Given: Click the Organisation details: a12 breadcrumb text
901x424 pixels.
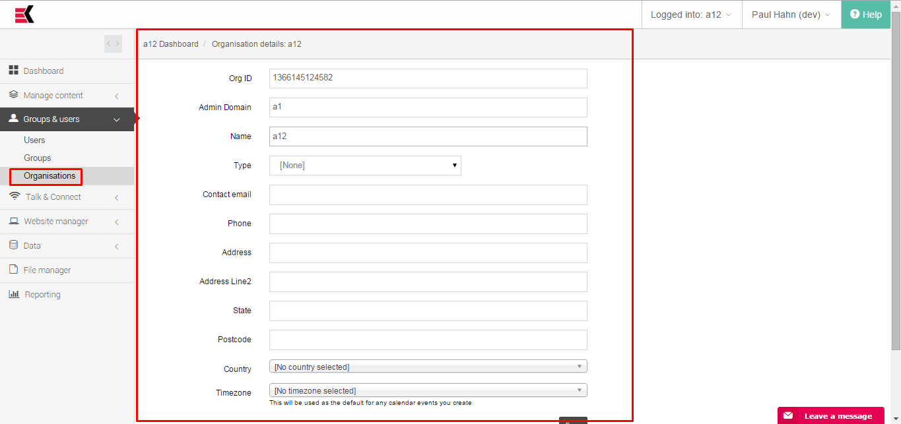Looking at the screenshot, I should click(257, 44).
